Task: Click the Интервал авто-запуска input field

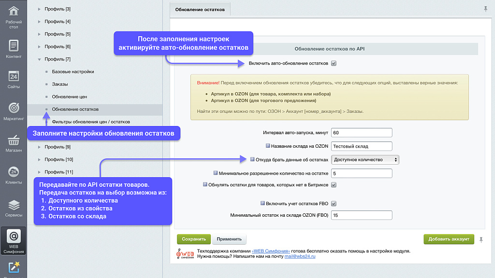Action: point(362,133)
